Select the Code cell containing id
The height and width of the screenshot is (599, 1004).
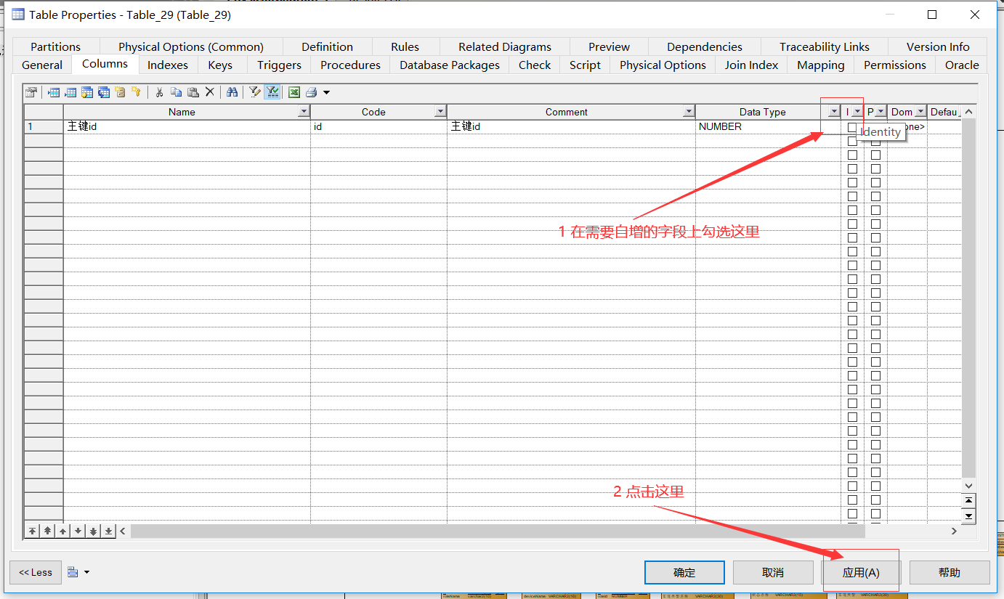[x=378, y=126]
